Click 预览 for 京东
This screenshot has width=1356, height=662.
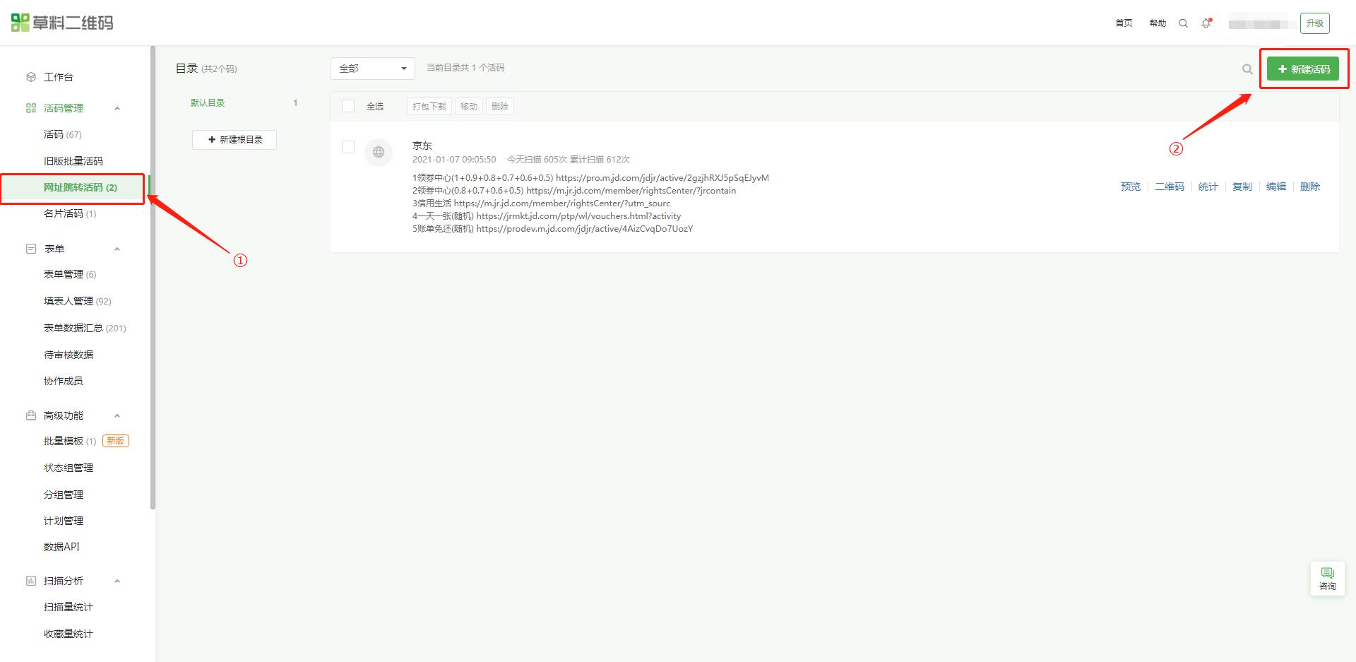click(1131, 187)
